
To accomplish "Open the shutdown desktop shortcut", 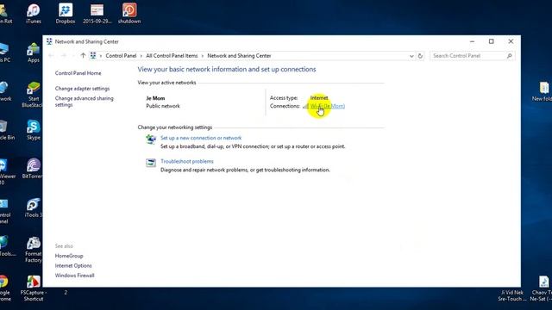I will (x=129, y=14).
